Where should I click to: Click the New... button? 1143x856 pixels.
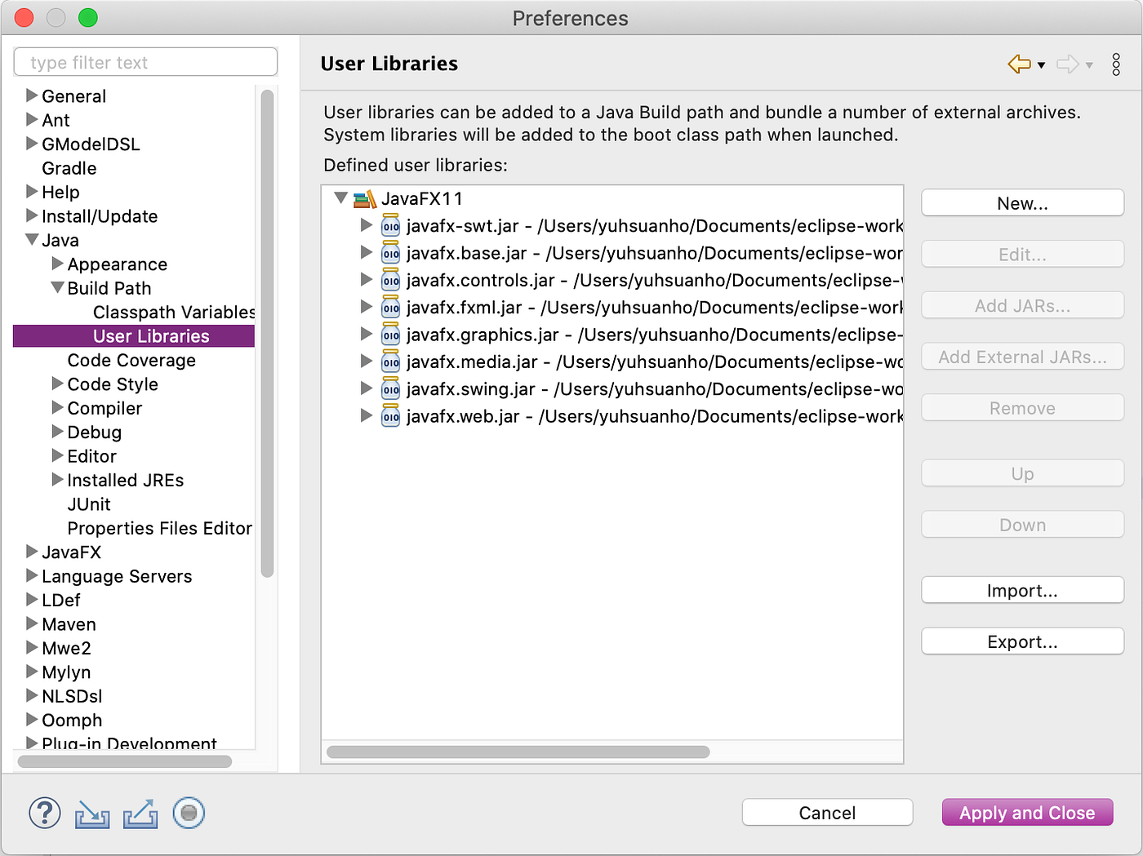tap(1022, 203)
